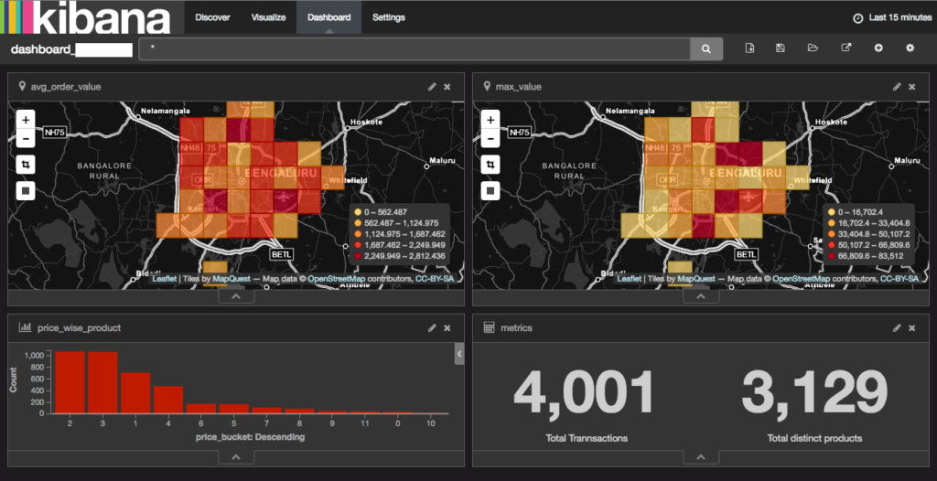Click draw rectangle tool on avg_order_value map
The image size is (937, 481).
(x=26, y=190)
